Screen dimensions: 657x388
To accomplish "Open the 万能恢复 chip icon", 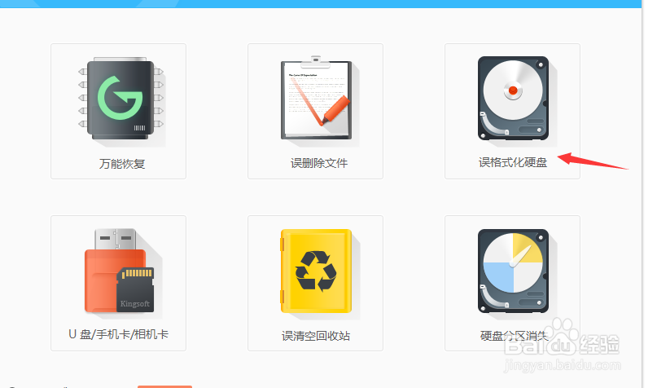I will click(120, 98).
